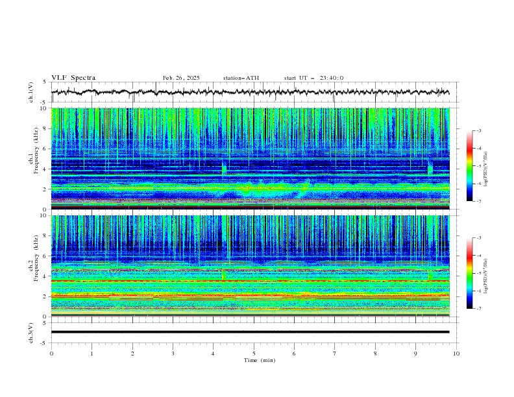Viewport: 514px width, 397px height.
Task: Click the 'ch.3(V)' axis label
Action: click(x=31, y=333)
